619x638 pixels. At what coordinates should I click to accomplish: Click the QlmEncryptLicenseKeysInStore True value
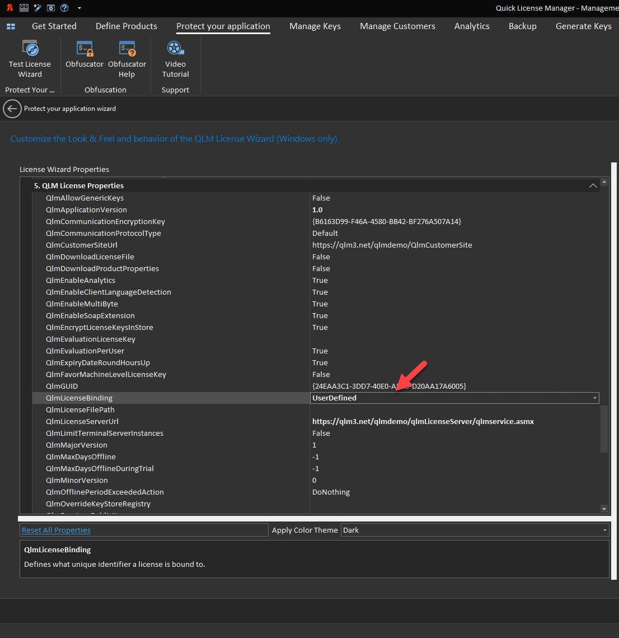[320, 328]
